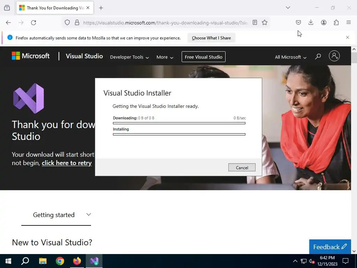View site security padlock information

coord(77,23)
